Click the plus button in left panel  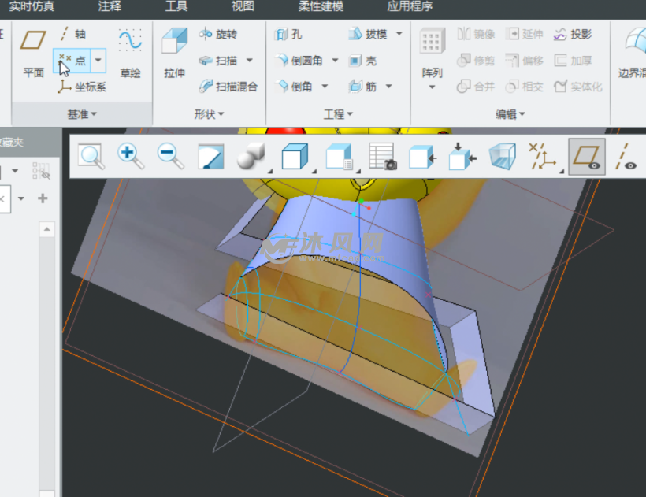click(43, 198)
